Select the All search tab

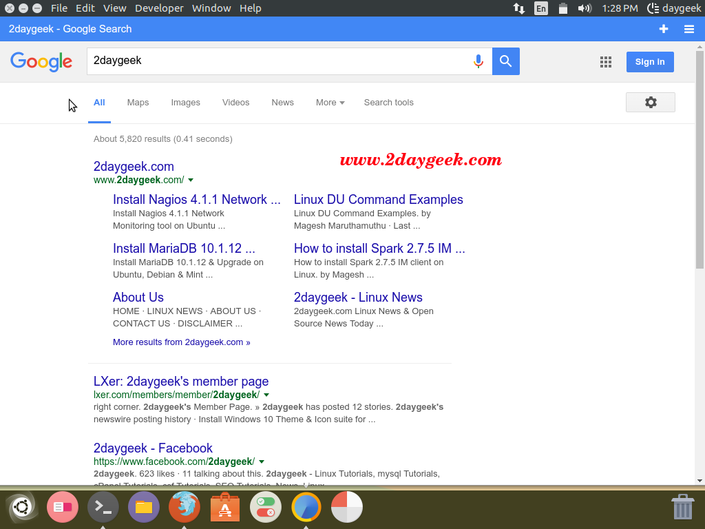pyautogui.click(x=99, y=103)
